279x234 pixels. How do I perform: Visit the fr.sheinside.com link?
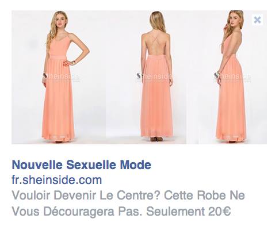pos(57,180)
